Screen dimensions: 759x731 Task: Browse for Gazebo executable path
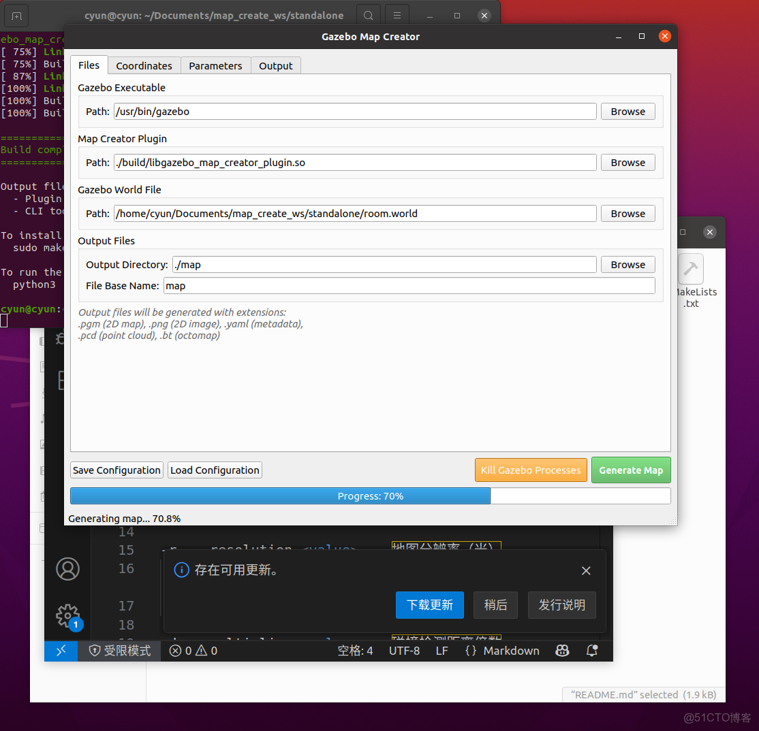(628, 111)
